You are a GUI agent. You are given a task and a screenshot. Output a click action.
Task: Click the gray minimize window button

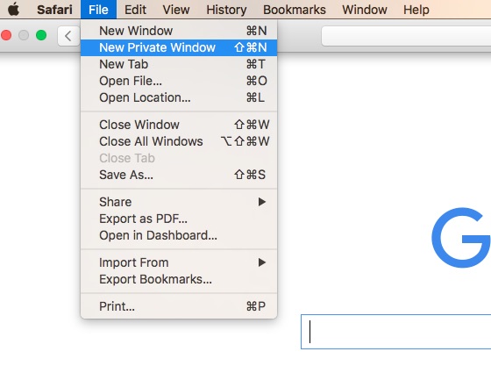point(24,35)
